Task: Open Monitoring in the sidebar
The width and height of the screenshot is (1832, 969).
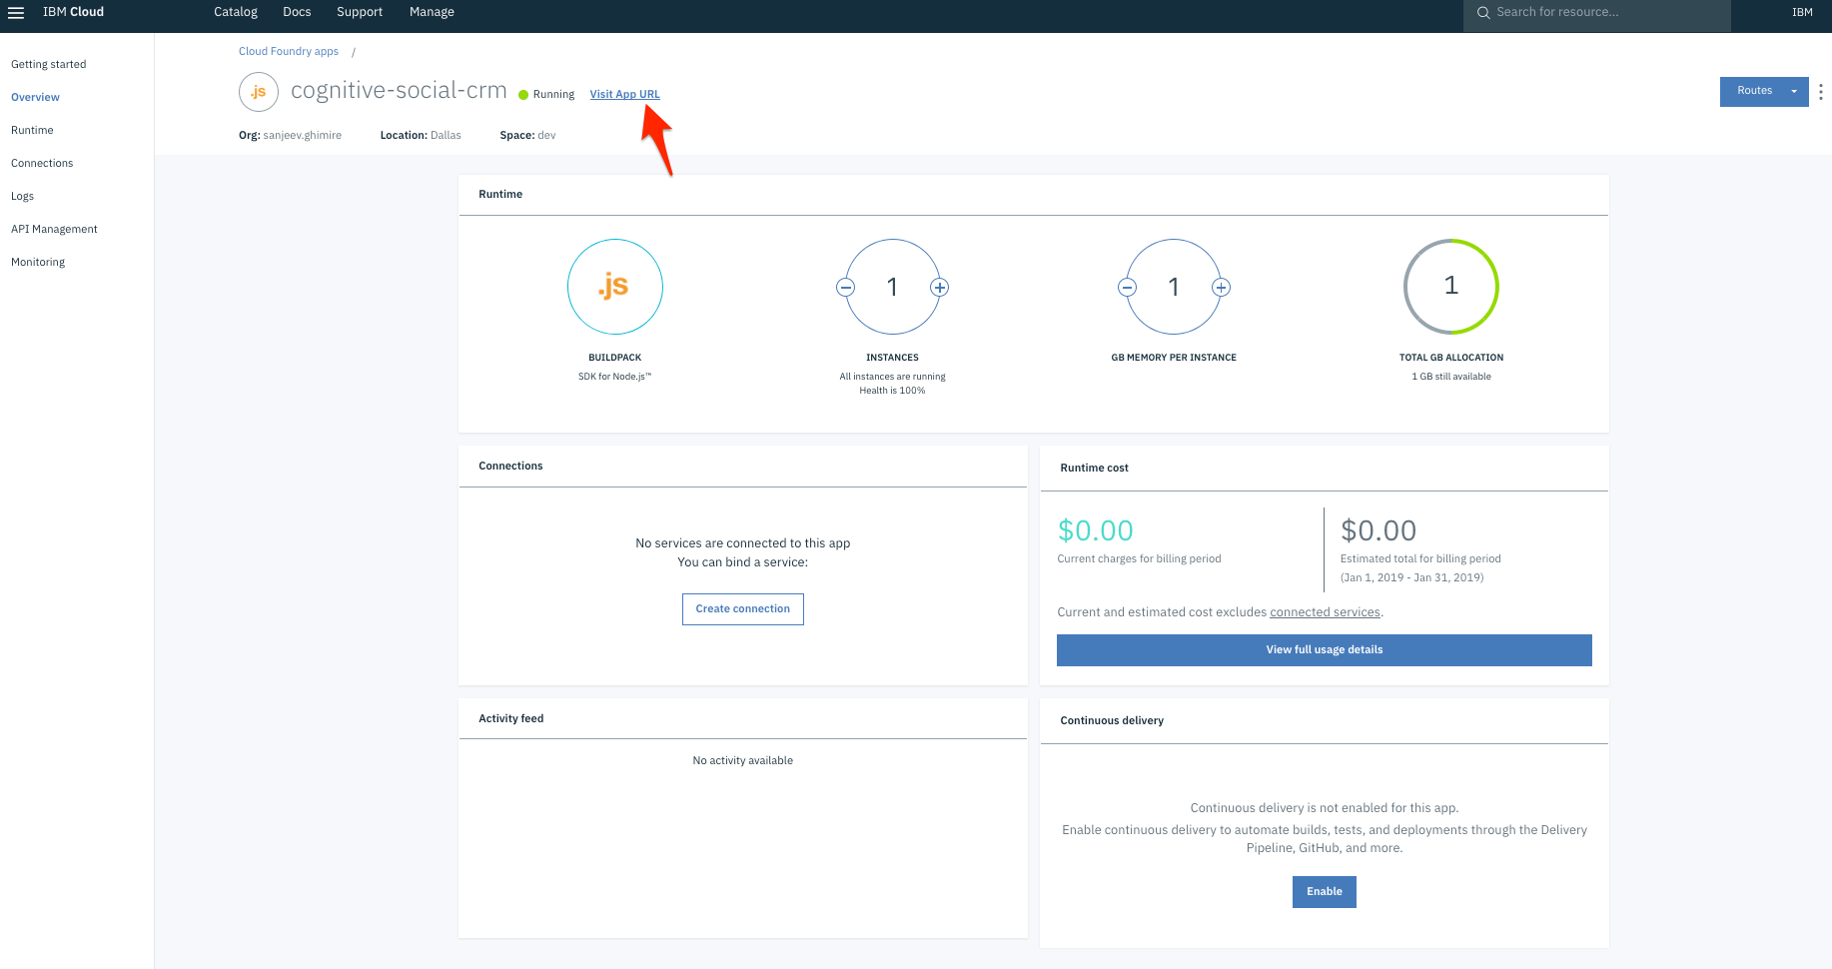Action: pos(38,262)
